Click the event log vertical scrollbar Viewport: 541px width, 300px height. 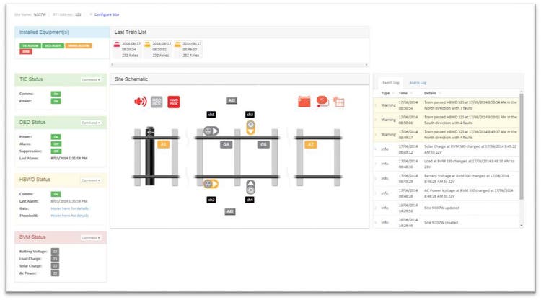click(522, 145)
